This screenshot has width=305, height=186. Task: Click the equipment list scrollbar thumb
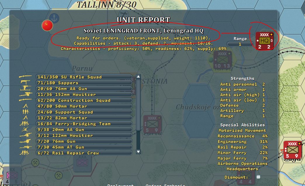(138, 105)
